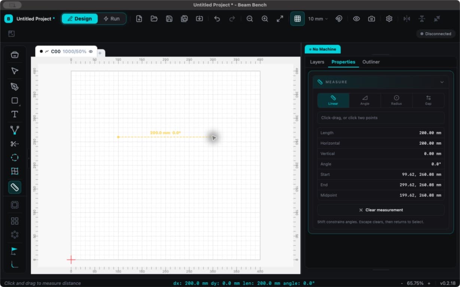
Task: Zoom in the canvas
Action: click(x=265, y=19)
